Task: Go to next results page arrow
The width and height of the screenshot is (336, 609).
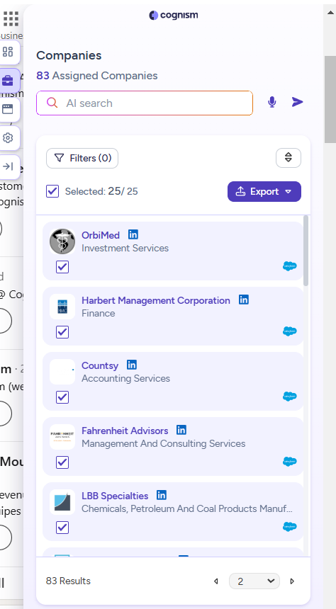Action: [x=292, y=581]
